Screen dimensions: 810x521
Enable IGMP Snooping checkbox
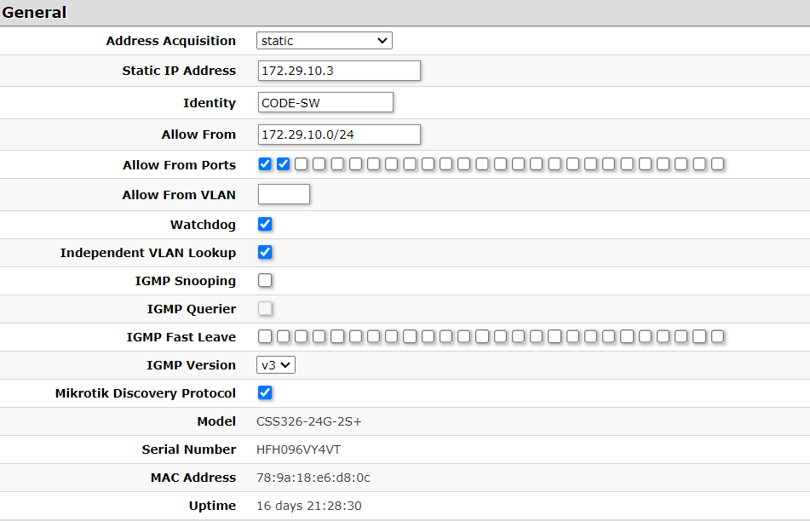pyautogui.click(x=265, y=280)
